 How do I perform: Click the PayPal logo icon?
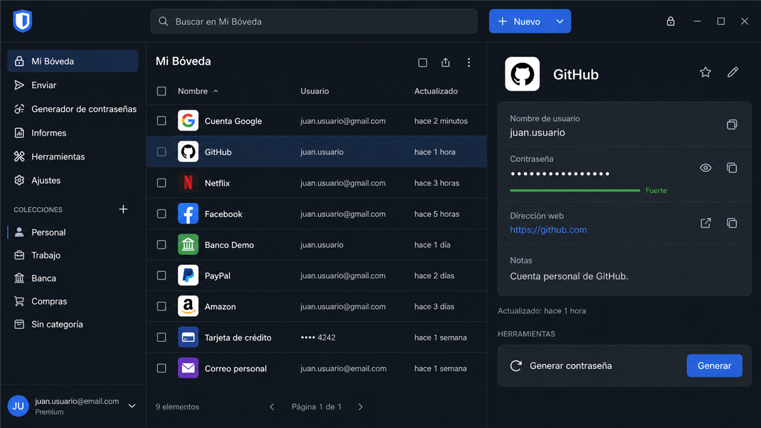(188, 275)
